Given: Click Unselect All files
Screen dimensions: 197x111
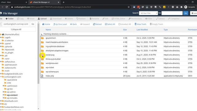Looking at the screenshot, I should click(x=125, y=24).
